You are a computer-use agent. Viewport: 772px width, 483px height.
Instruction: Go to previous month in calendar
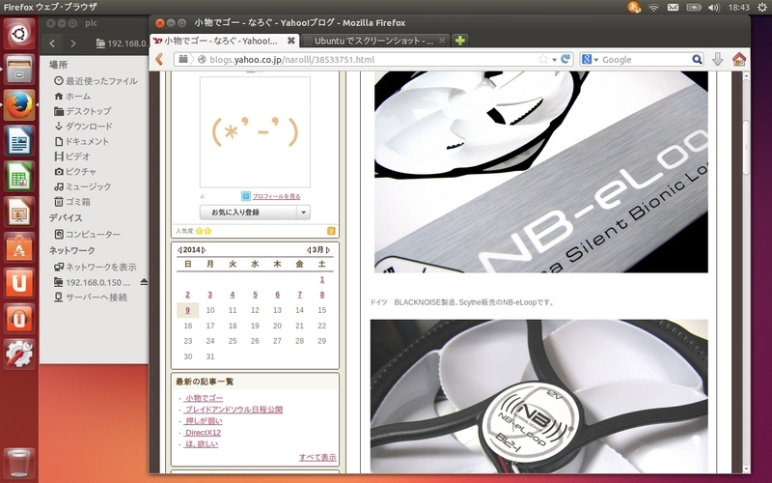pos(308,250)
